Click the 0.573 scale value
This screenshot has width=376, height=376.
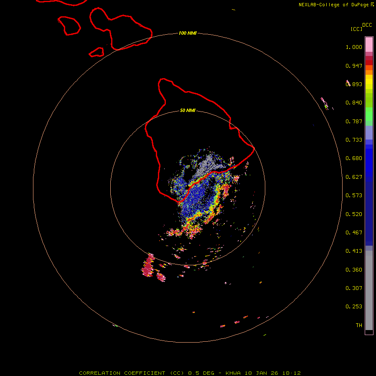[354, 196]
